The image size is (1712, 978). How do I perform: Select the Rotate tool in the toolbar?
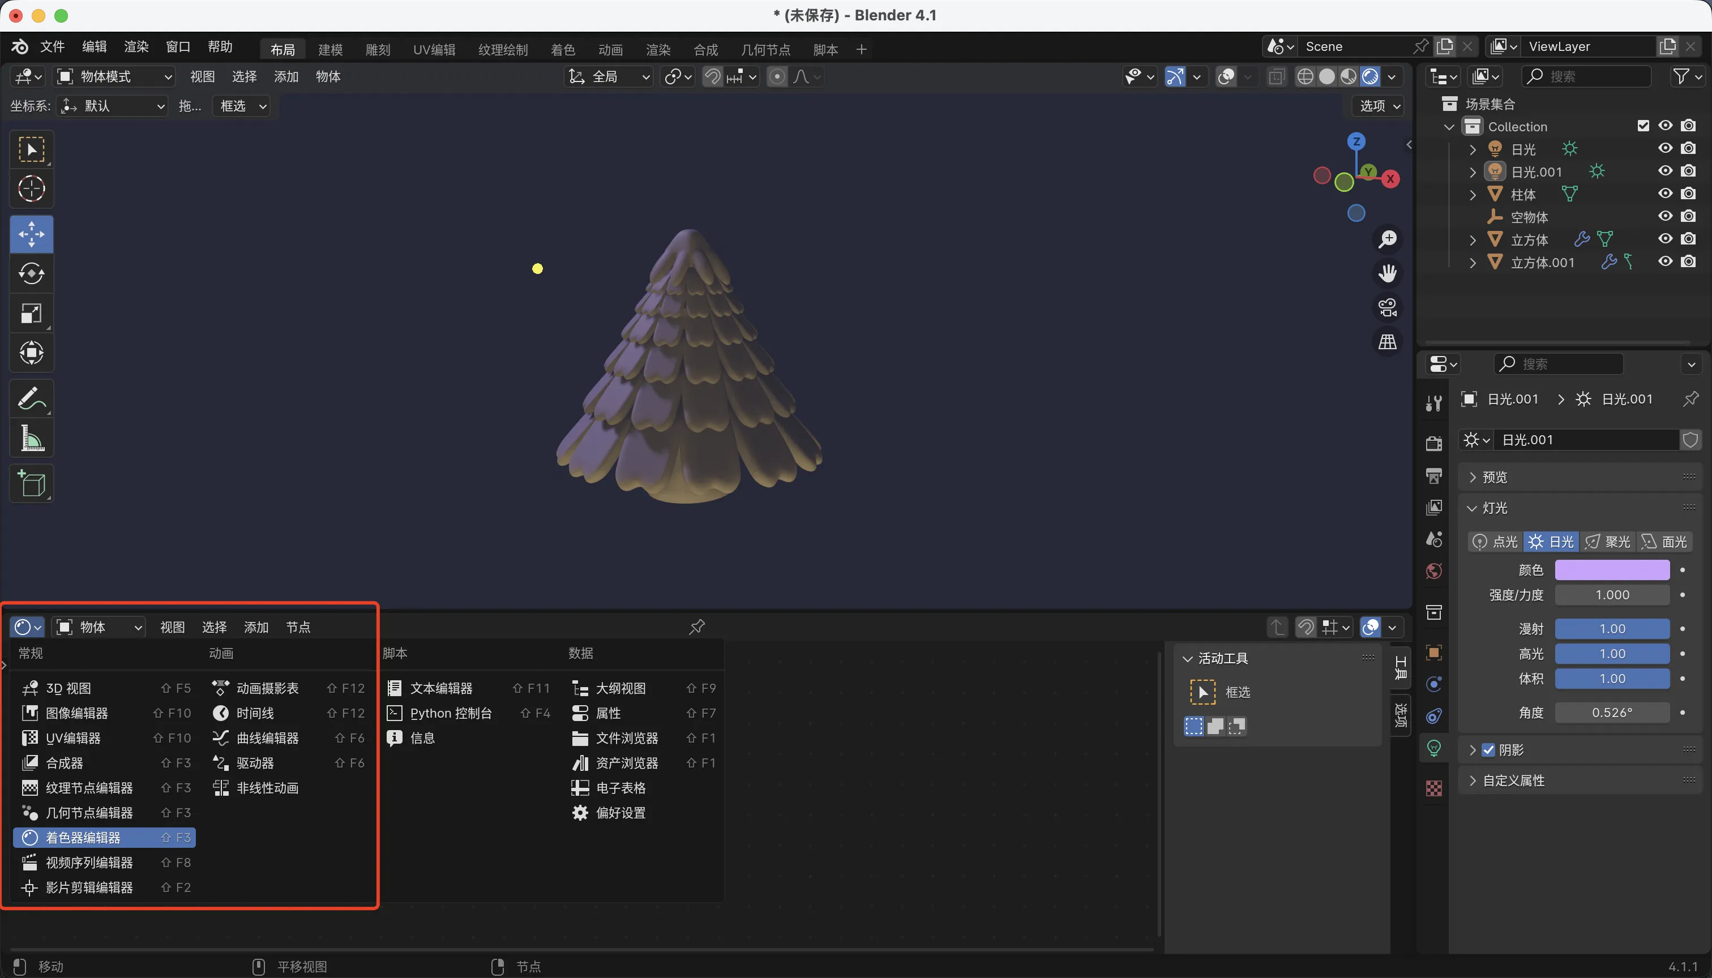(32, 273)
